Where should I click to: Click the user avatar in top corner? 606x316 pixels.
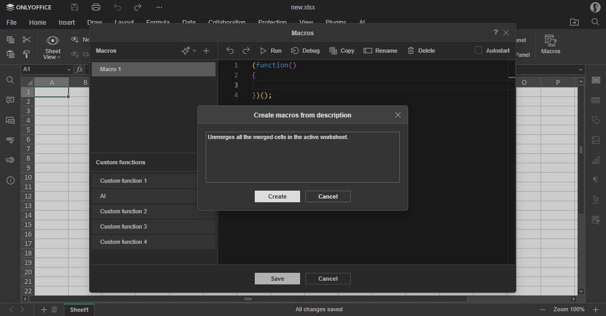595,7
